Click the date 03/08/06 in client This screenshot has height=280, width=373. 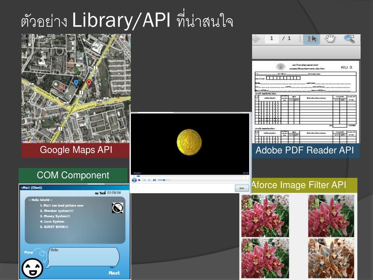point(114,193)
